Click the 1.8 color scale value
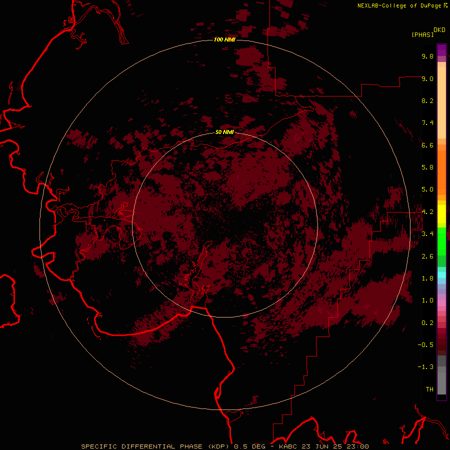 [x=427, y=278]
